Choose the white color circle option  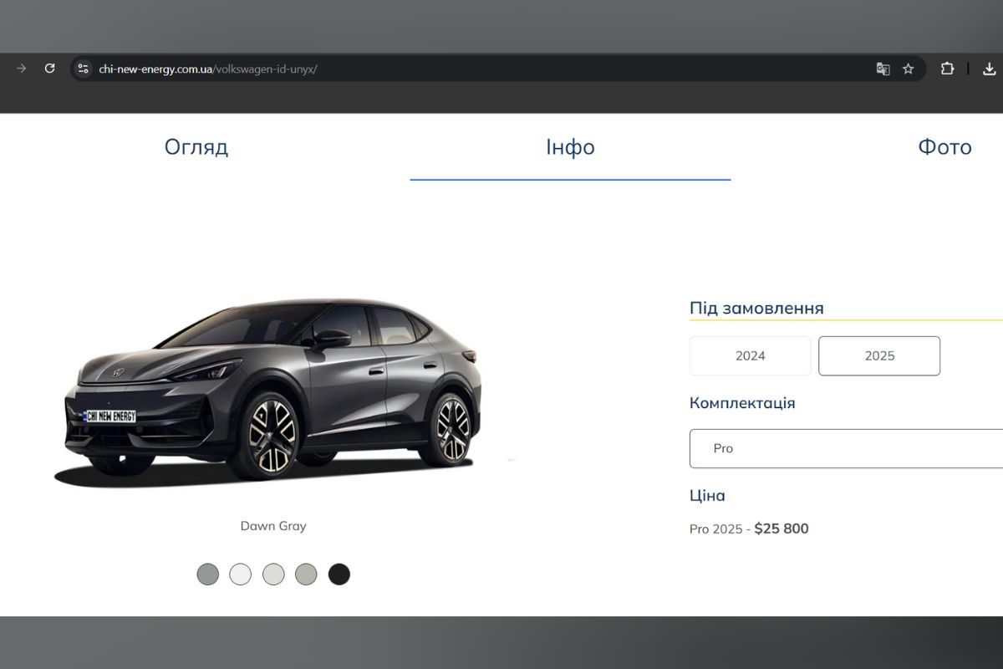click(241, 575)
